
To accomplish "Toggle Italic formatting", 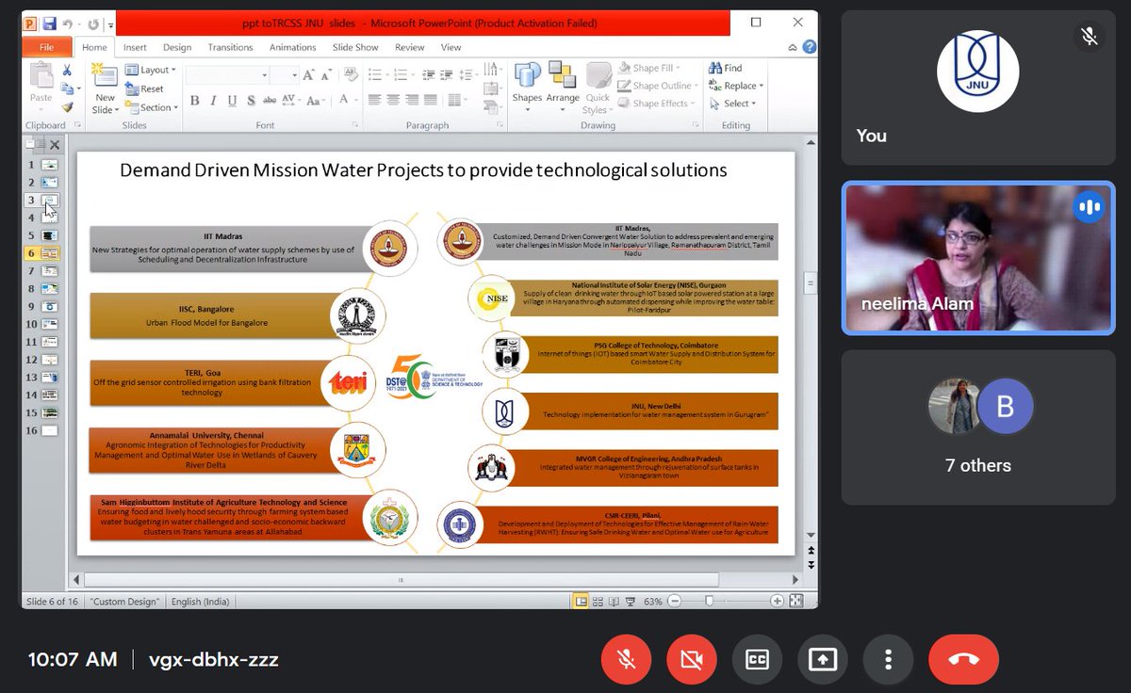I will 214,101.
